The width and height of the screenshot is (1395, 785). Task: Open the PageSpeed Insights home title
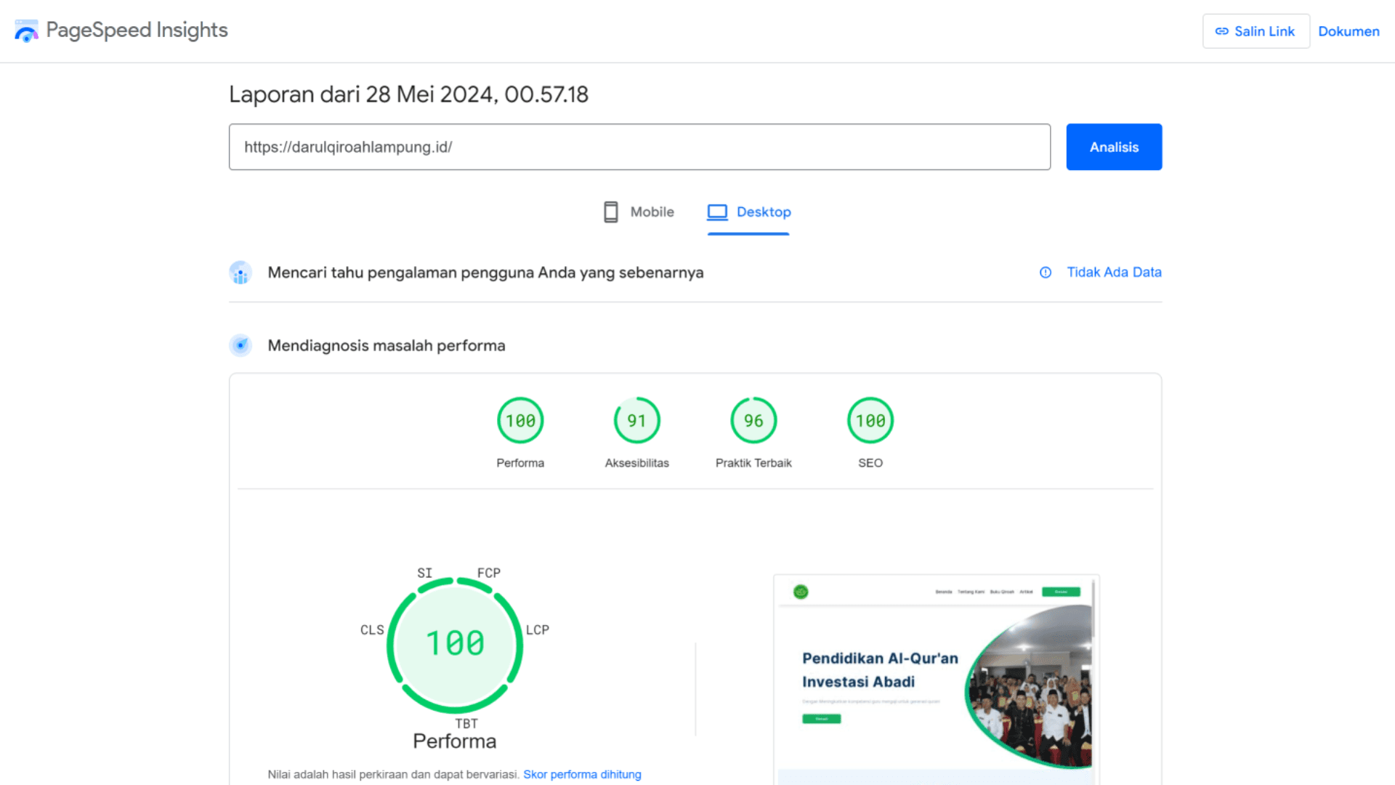137,30
